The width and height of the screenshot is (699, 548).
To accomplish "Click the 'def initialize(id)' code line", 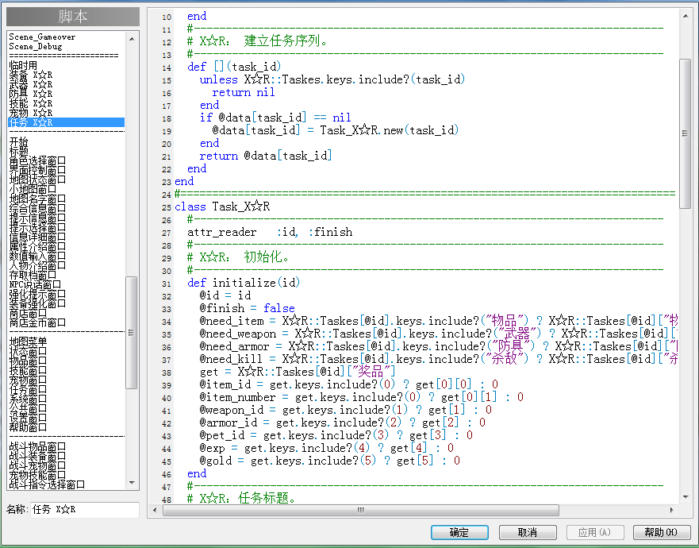I will tap(244, 283).
